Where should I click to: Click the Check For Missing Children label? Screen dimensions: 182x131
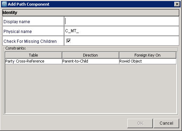tap(30, 41)
